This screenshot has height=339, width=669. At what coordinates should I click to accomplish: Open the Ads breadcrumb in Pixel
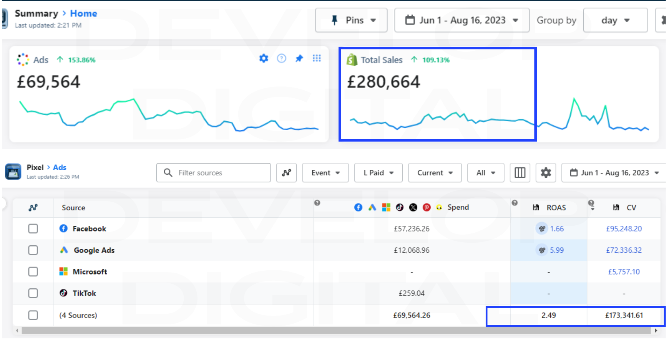pyautogui.click(x=60, y=167)
